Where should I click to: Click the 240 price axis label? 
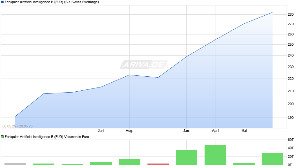[x=291, y=55]
